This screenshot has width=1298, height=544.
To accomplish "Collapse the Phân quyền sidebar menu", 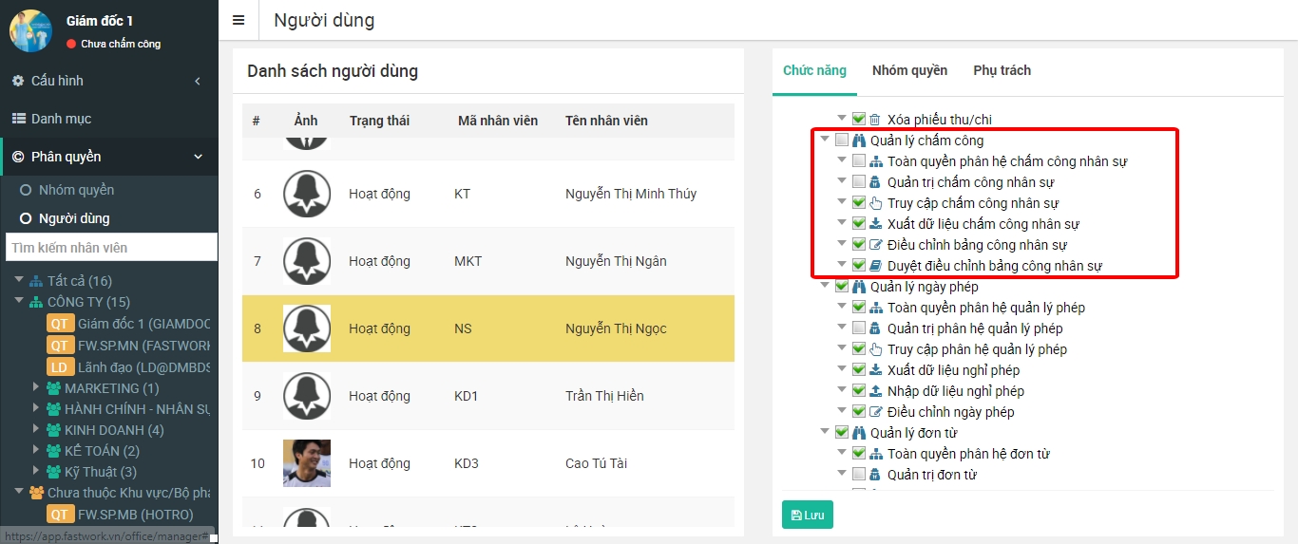I will (x=198, y=157).
